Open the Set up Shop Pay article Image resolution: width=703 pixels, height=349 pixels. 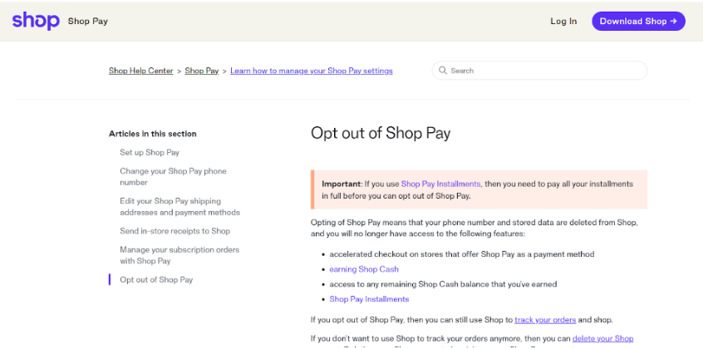[x=150, y=153]
